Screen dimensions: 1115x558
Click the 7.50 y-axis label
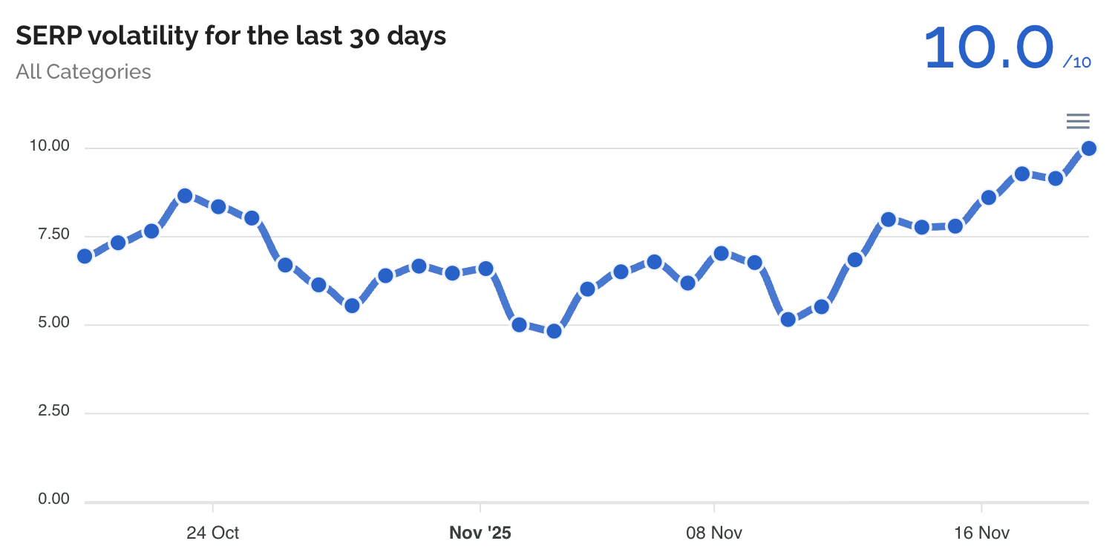(x=53, y=235)
